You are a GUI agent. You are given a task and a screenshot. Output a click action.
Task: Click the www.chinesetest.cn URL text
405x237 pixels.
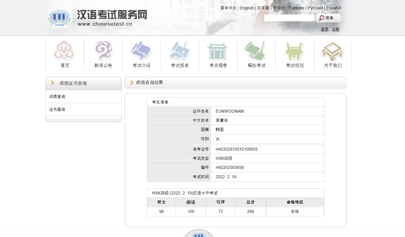(x=105, y=24)
